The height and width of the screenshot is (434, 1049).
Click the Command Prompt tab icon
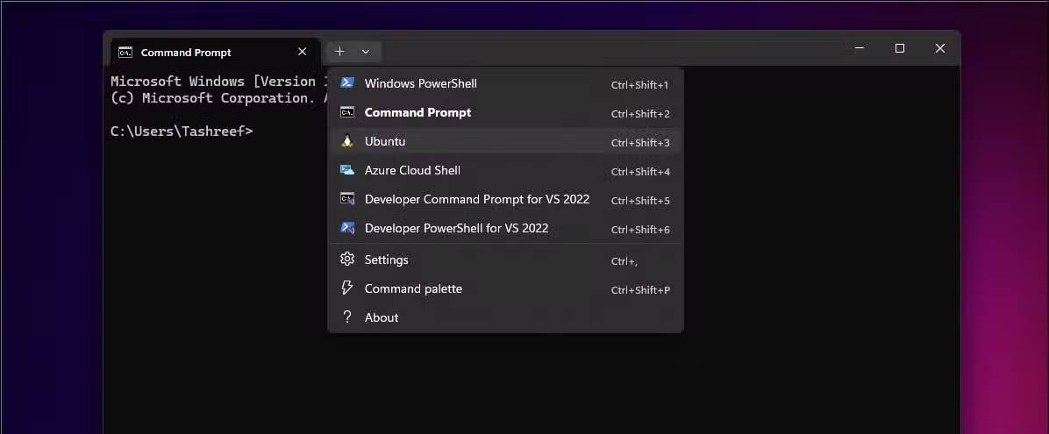point(125,53)
